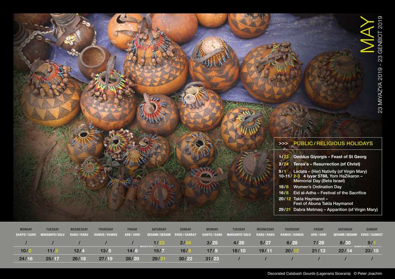This screenshot has height=279, width=395.
Task: Select the Public/Religious Holidays heading
Action: (333, 143)
